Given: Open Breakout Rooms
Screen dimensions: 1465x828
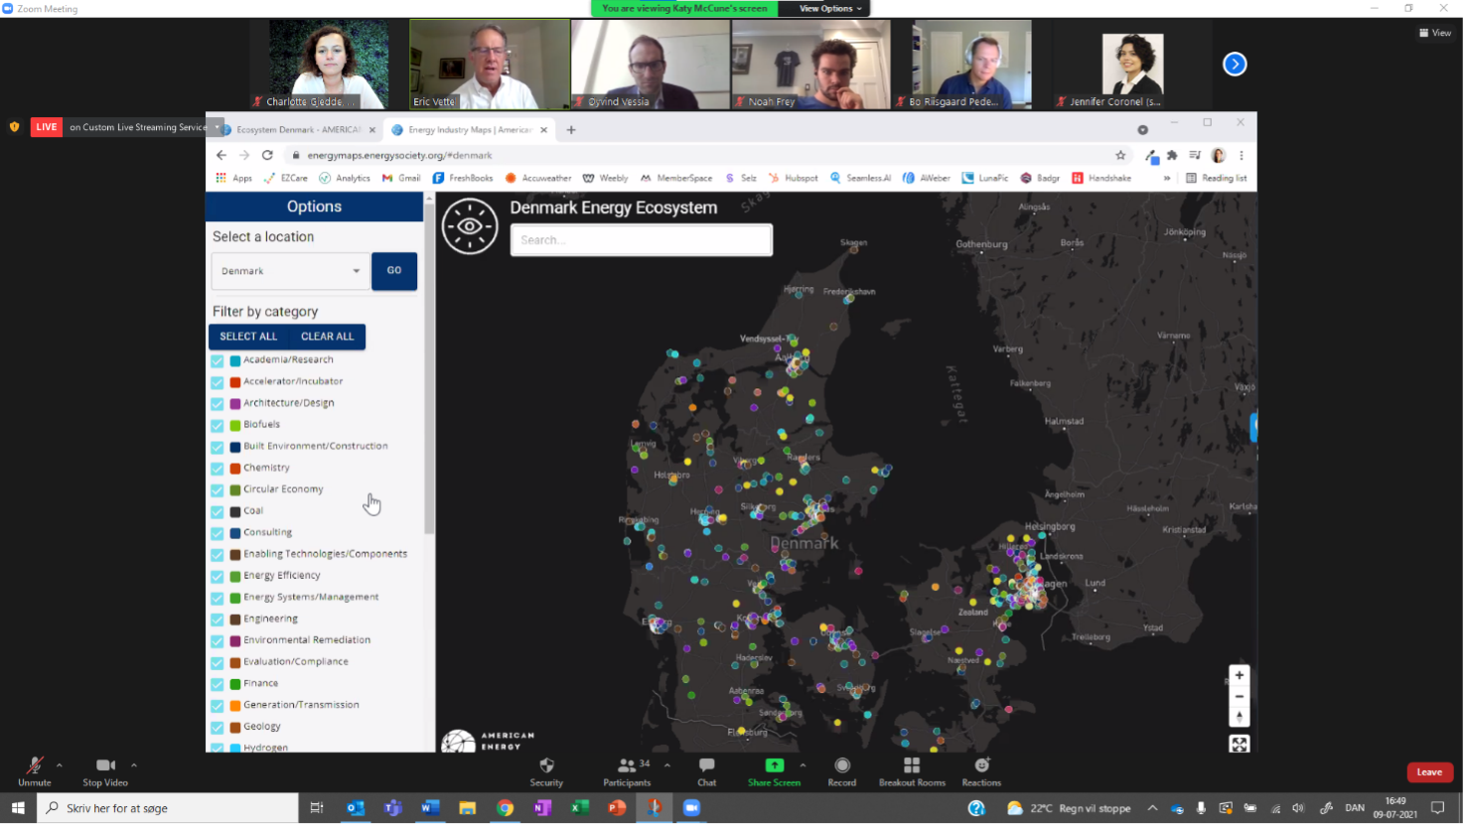Looking at the screenshot, I should pos(911,765).
